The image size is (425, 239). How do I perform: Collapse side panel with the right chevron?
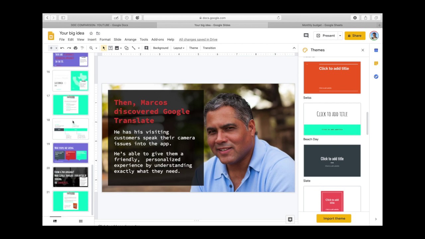coord(376,219)
